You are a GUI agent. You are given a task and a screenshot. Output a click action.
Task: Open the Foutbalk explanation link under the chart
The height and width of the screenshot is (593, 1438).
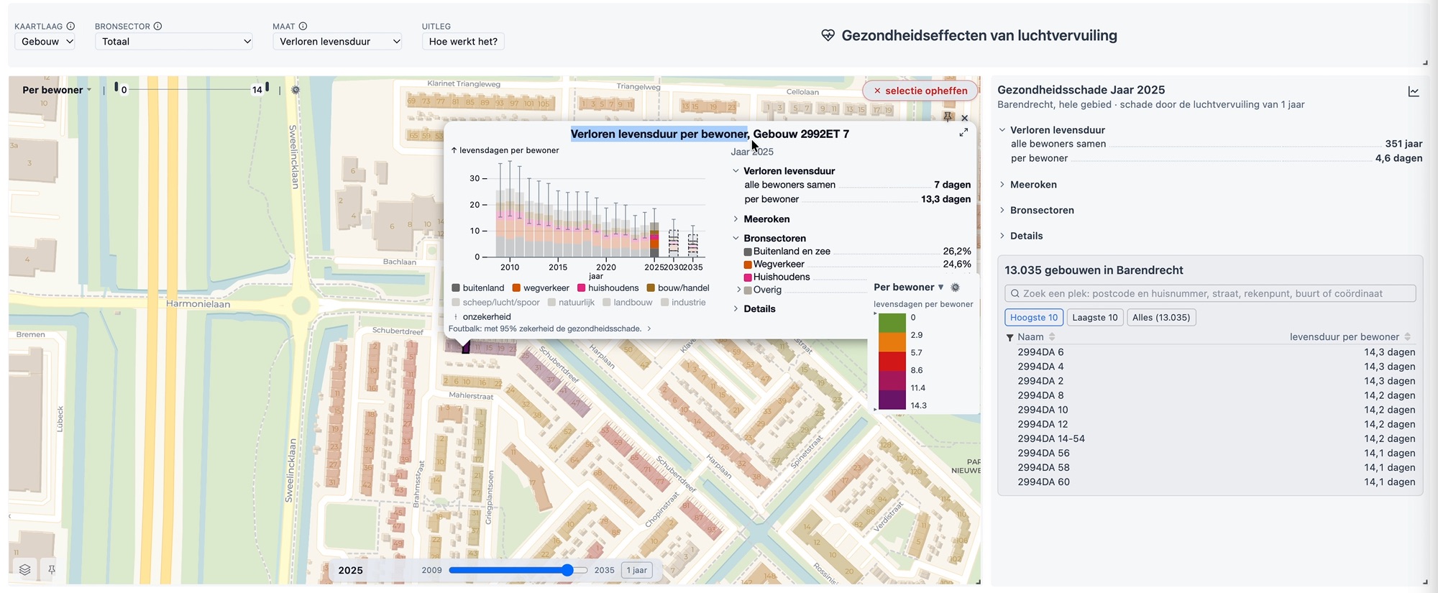click(549, 328)
